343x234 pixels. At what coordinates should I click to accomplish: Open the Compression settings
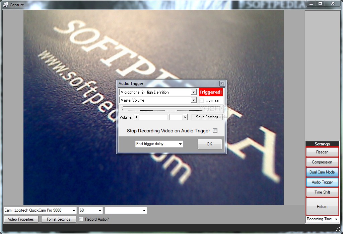(x=322, y=162)
